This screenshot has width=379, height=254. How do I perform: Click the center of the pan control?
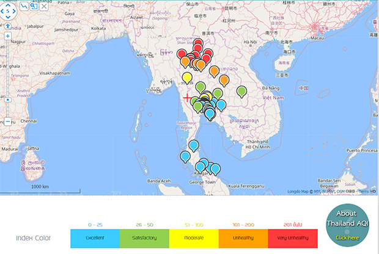pyautogui.click(x=9, y=11)
